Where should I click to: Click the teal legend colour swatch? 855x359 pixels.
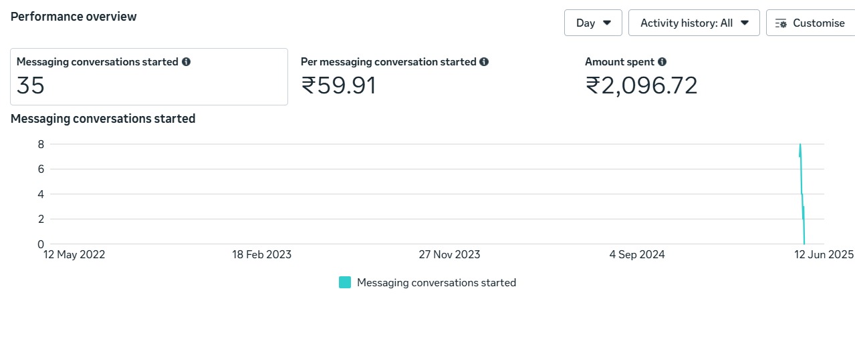point(345,282)
